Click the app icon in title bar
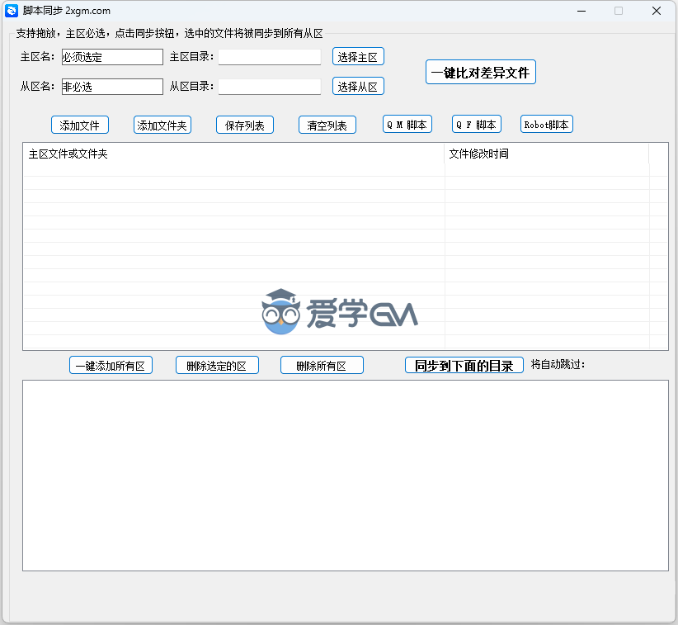Screen dimensions: 678x625 pyautogui.click(x=12, y=11)
